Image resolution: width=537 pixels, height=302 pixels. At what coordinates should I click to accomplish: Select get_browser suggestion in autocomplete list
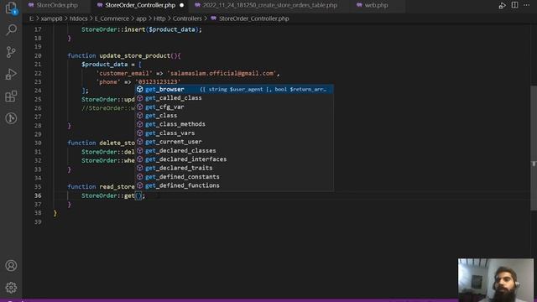point(234,90)
